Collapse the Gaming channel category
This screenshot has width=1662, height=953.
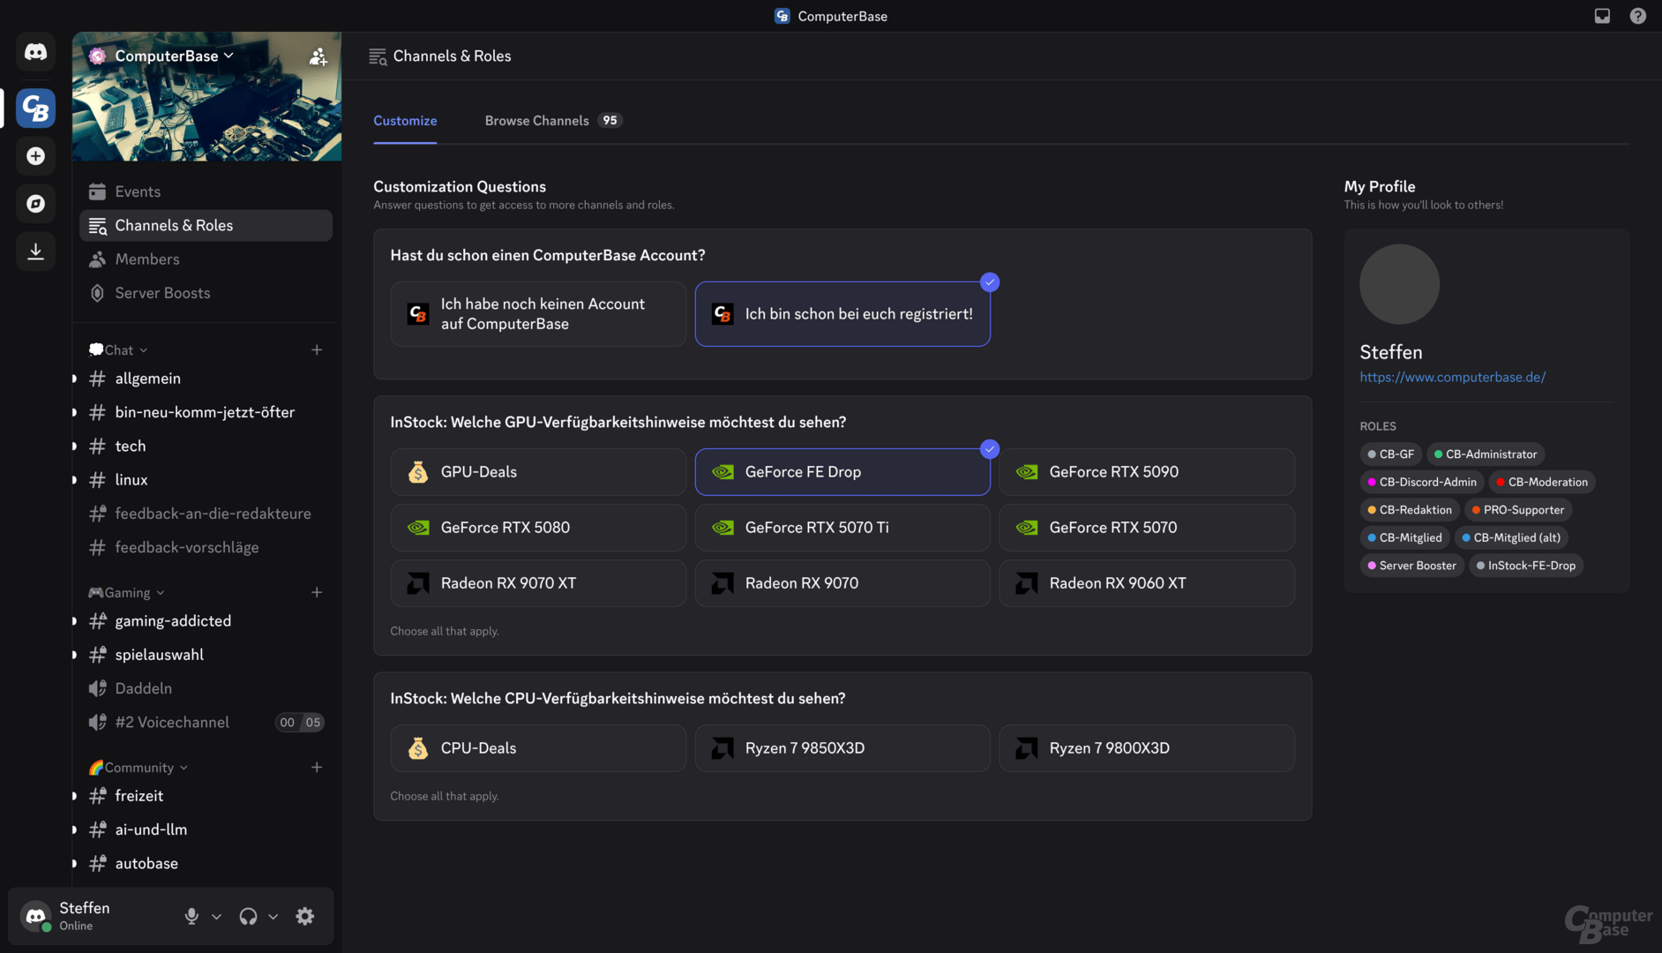126,592
